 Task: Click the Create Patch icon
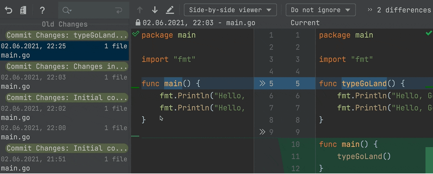pyautogui.click(x=23, y=10)
